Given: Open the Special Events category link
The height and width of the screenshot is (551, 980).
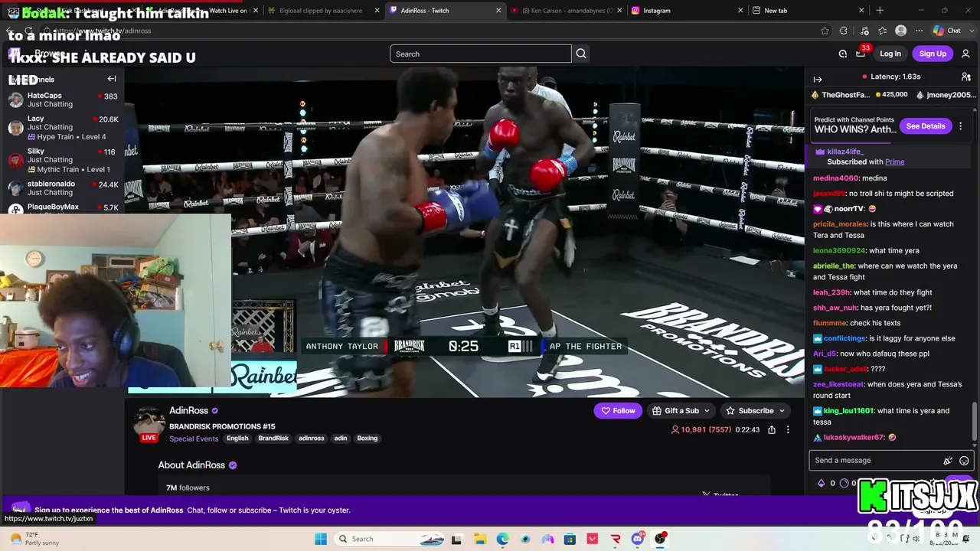Looking at the screenshot, I should click(x=194, y=439).
